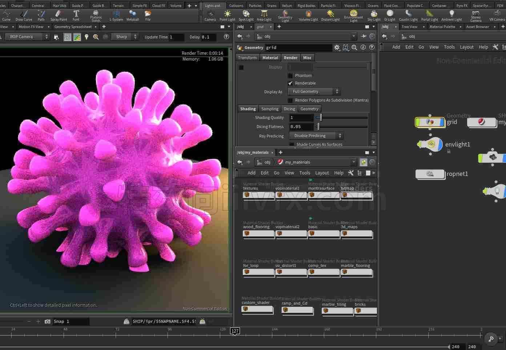This screenshot has width=506, height=350.
Task: Adjust the Dicing Flatness slider
Action: [x=318, y=127]
